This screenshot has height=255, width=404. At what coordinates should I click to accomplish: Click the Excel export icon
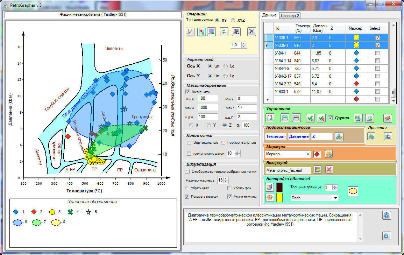coord(358,118)
